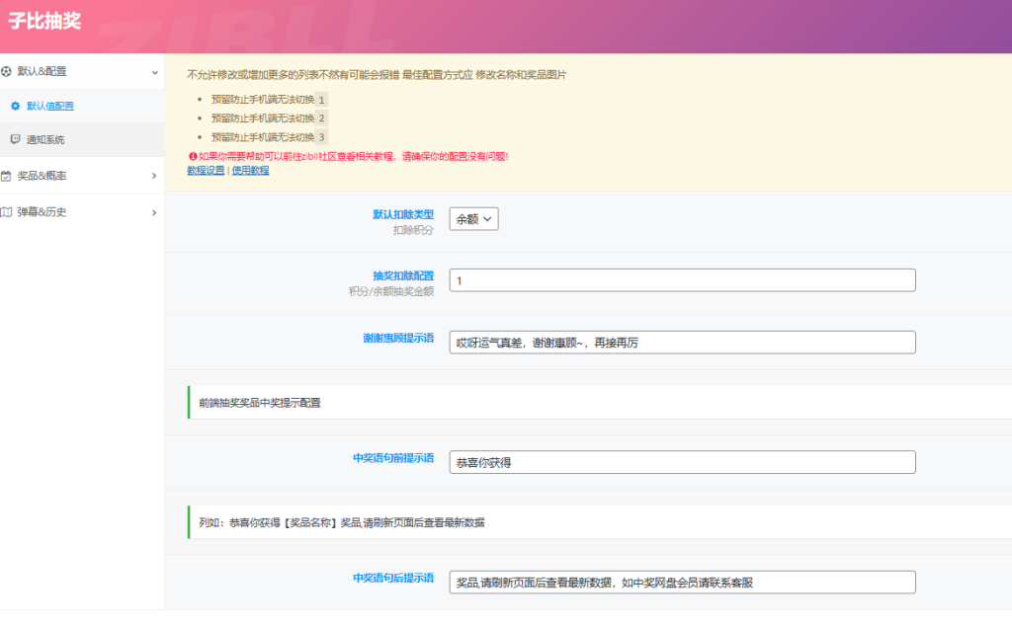
Task: Click the chat icon beside 通知系统
Action: click(16, 139)
